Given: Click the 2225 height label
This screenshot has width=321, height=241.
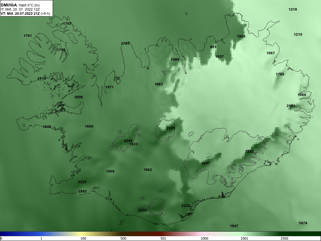Looking at the screenshot, I should tap(82, 182).
